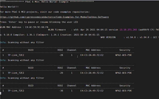Open the GitHub code examples repository link
Viewport: 159px width, 99px height.
coord(54,17)
